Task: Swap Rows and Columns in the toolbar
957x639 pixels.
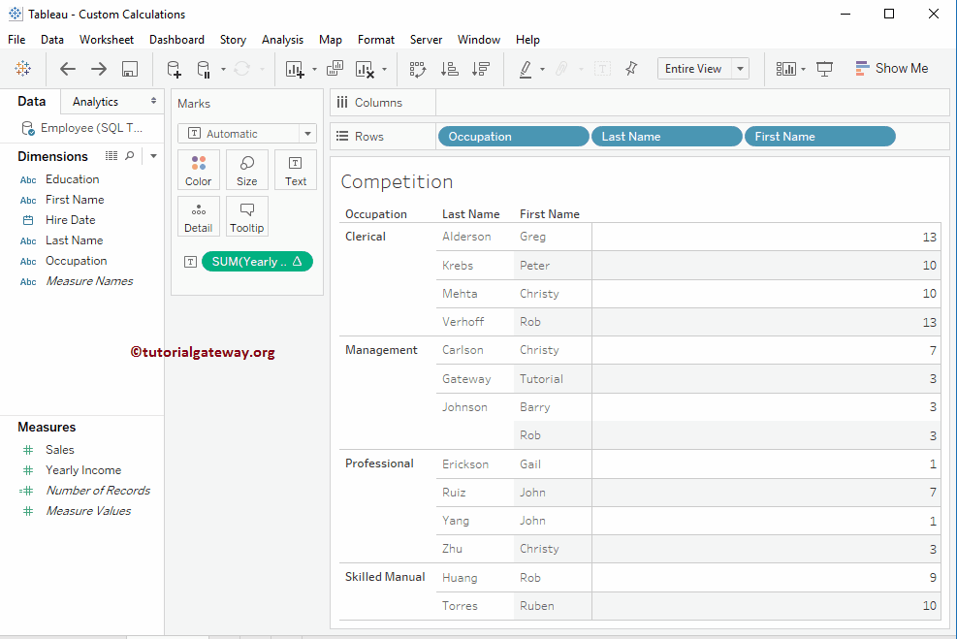Action: 418,69
